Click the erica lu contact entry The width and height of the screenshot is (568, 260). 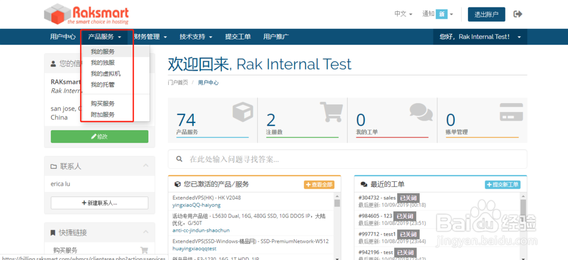pyautogui.click(x=61, y=184)
